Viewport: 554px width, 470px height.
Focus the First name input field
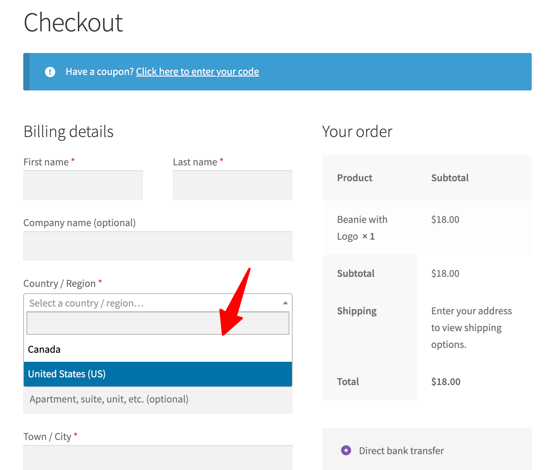pos(83,185)
